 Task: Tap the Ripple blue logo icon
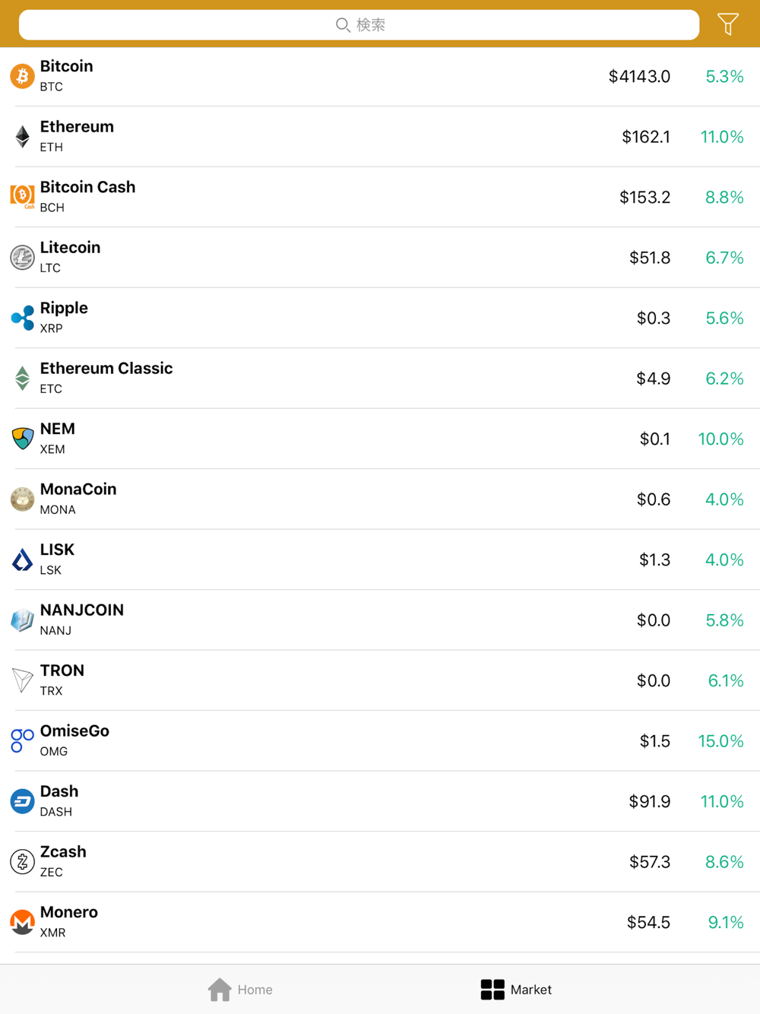(22, 318)
